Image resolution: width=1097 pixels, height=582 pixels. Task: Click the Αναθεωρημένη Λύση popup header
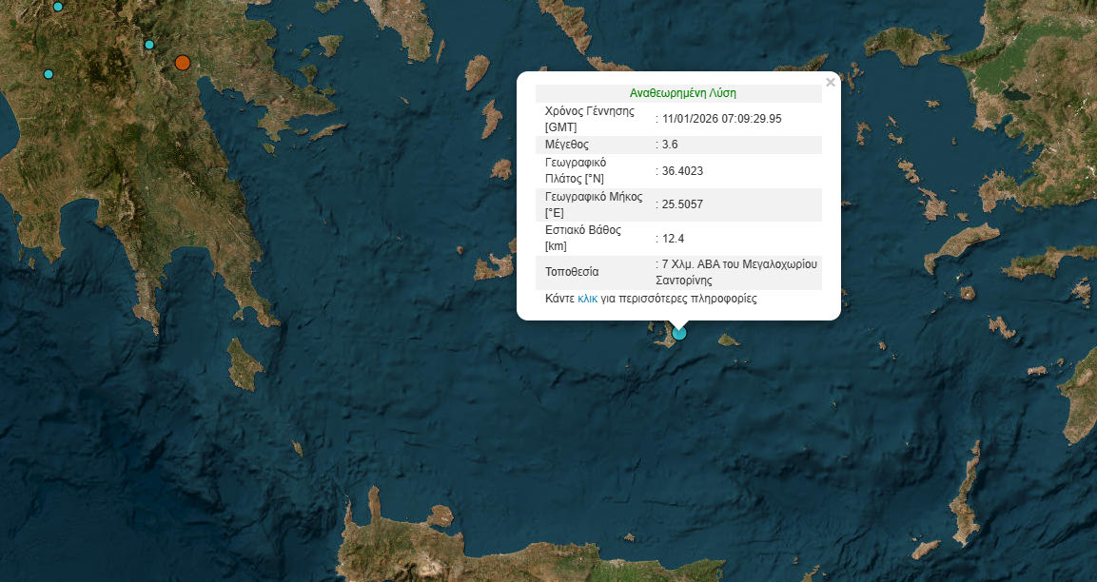[x=682, y=93]
